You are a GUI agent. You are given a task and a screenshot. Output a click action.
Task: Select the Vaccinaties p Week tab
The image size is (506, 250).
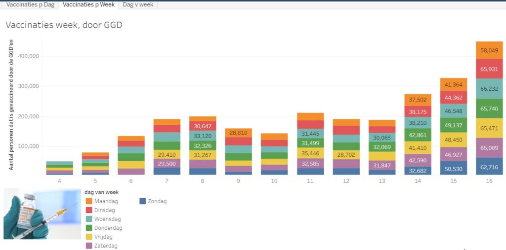(88, 4)
